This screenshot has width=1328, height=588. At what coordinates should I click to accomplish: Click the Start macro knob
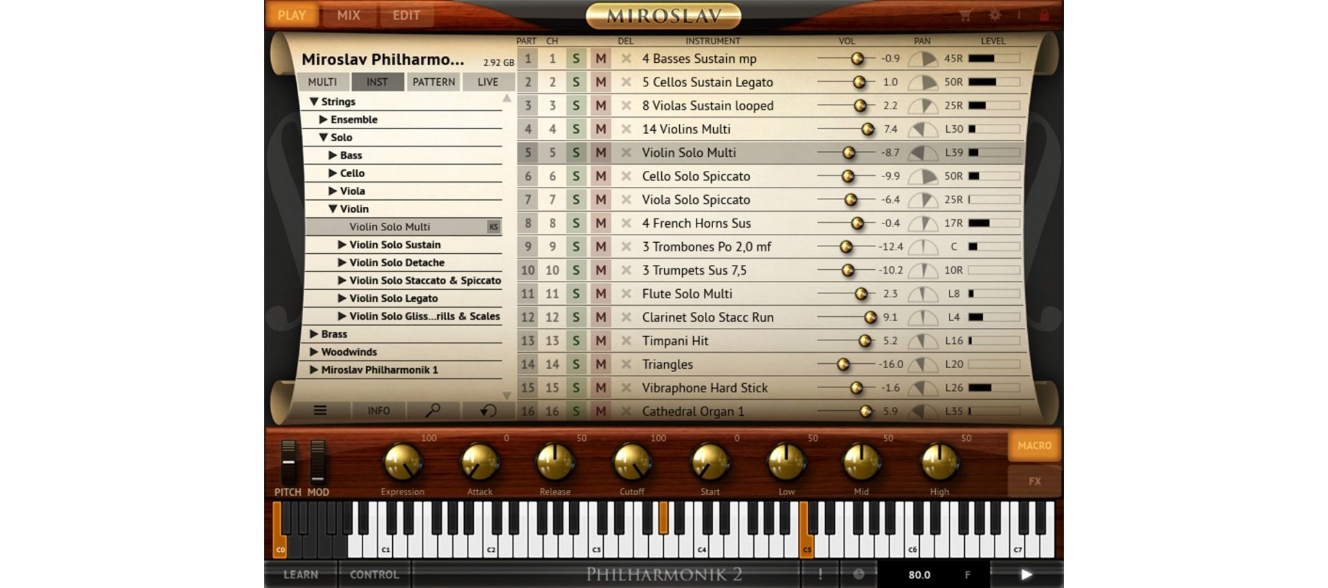[710, 462]
